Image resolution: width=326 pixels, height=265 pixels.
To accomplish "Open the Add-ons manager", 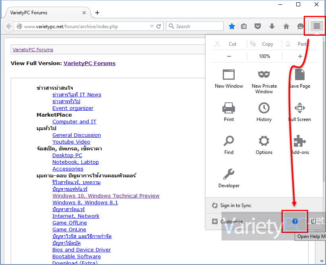I will (x=300, y=145).
